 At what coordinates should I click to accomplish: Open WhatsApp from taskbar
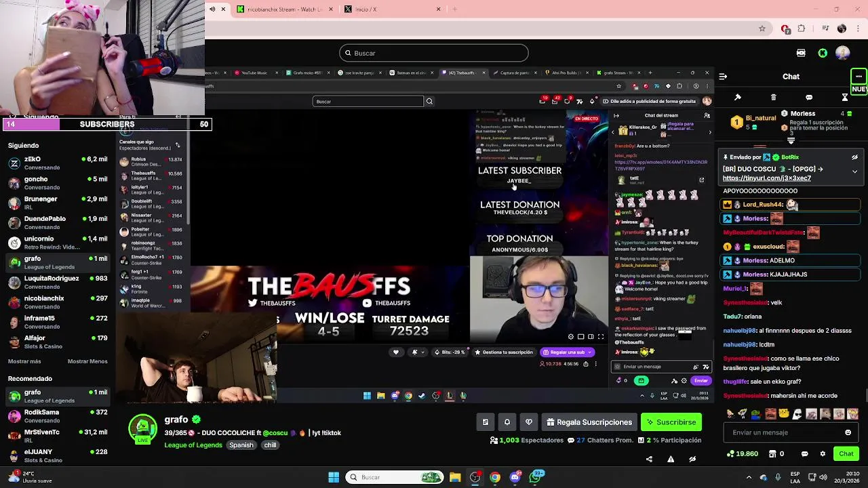[536, 477]
